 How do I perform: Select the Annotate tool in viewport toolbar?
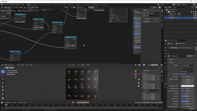click(3, 94)
